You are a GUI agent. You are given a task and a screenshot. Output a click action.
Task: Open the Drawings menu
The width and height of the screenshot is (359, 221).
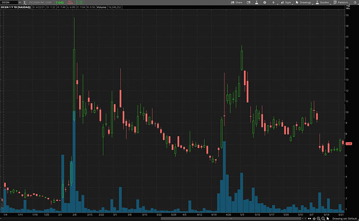[304, 2]
